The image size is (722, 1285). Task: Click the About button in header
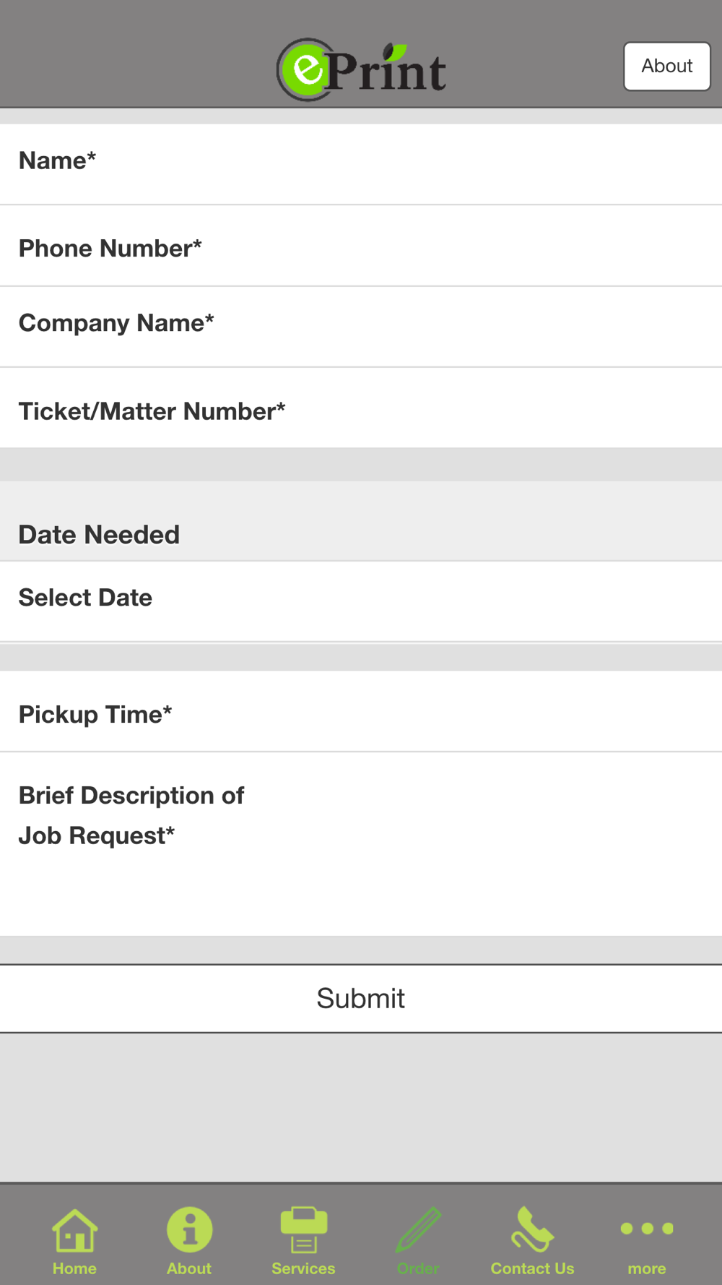point(667,66)
